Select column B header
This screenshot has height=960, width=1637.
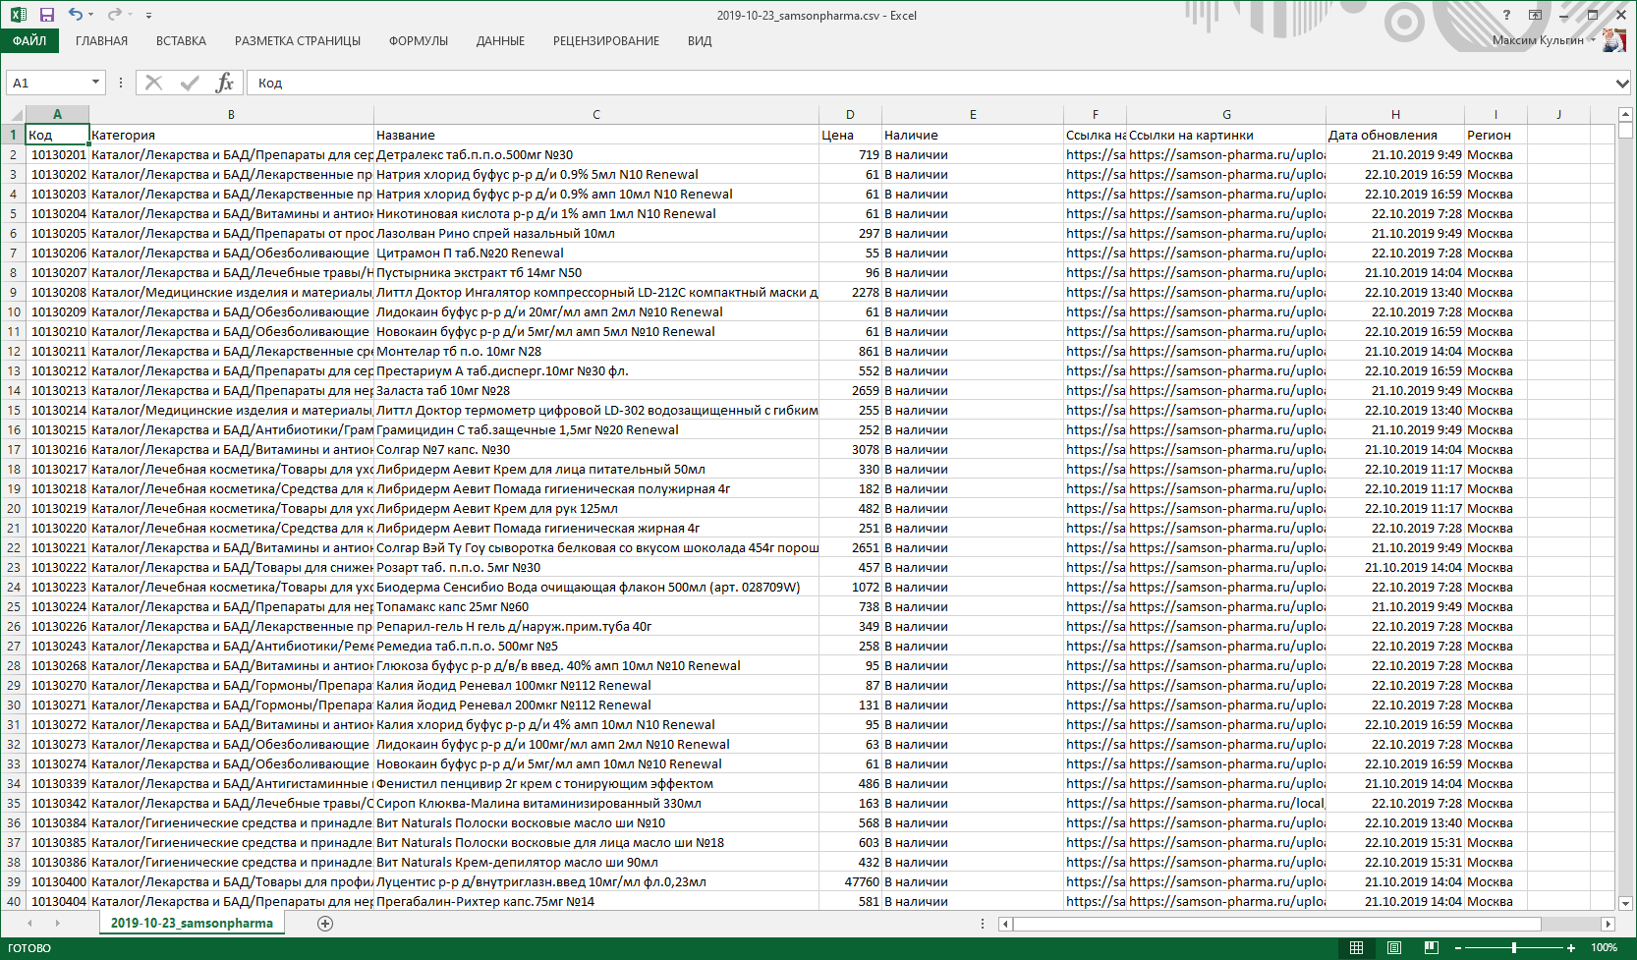pos(231,114)
